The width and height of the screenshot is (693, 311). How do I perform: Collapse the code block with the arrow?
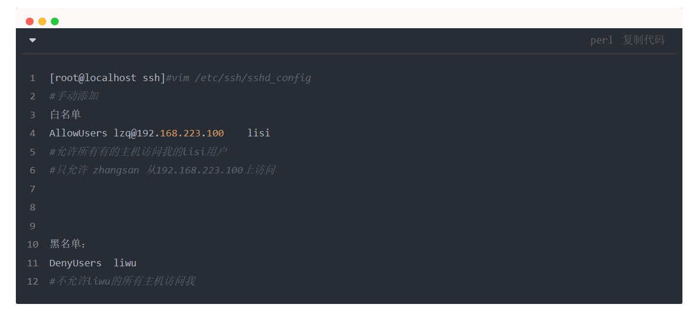[x=33, y=40]
